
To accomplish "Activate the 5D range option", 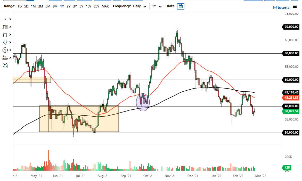I will (26, 6).
